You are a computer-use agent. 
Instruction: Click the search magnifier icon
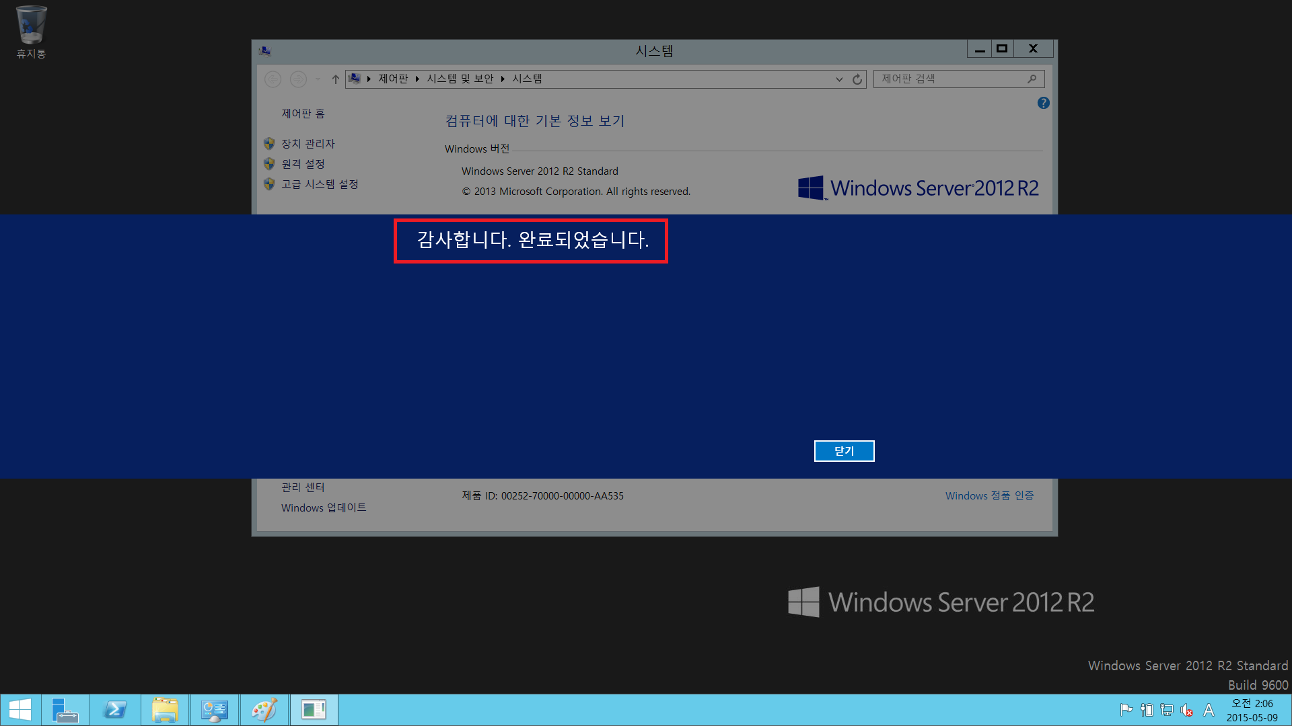click(x=1032, y=79)
